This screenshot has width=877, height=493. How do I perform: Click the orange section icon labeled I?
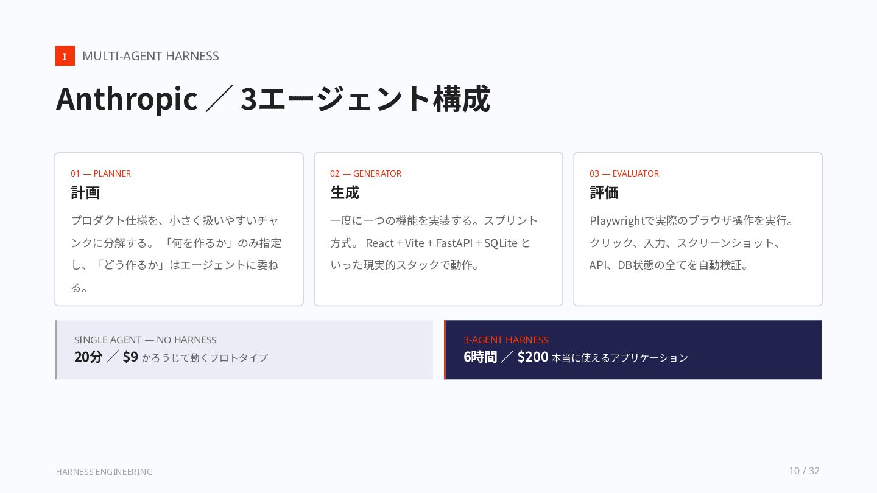pyautogui.click(x=65, y=56)
